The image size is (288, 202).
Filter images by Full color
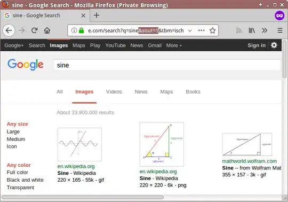coord(17,173)
